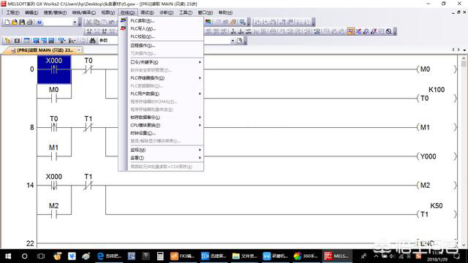The height and width of the screenshot is (263, 468).
Task: Toggle the highlighted Read Mode ladder icon
Action: coord(351,31)
